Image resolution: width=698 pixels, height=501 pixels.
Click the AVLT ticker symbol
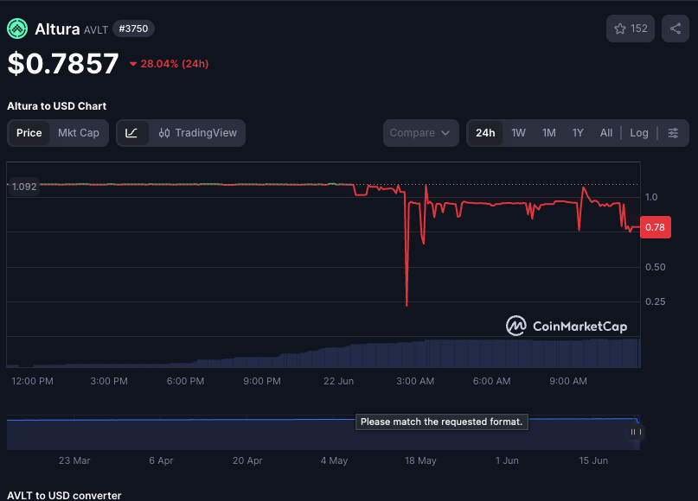click(x=96, y=29)
